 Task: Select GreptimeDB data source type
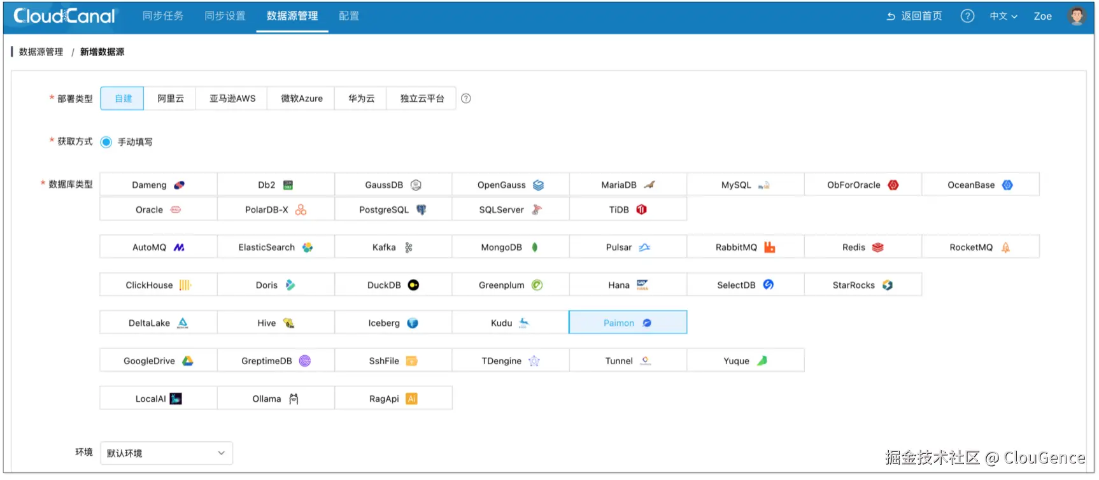coord(276,360)
